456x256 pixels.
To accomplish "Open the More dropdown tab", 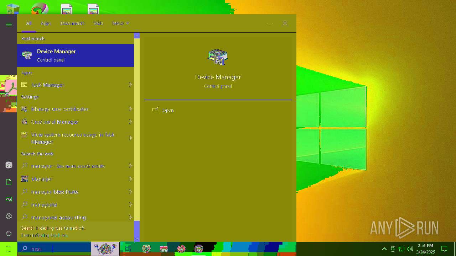I will (x=121, y=23).
